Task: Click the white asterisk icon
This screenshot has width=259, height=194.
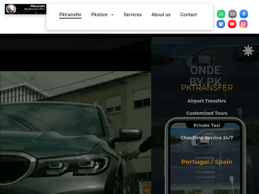Action: [x=248, y=51]
